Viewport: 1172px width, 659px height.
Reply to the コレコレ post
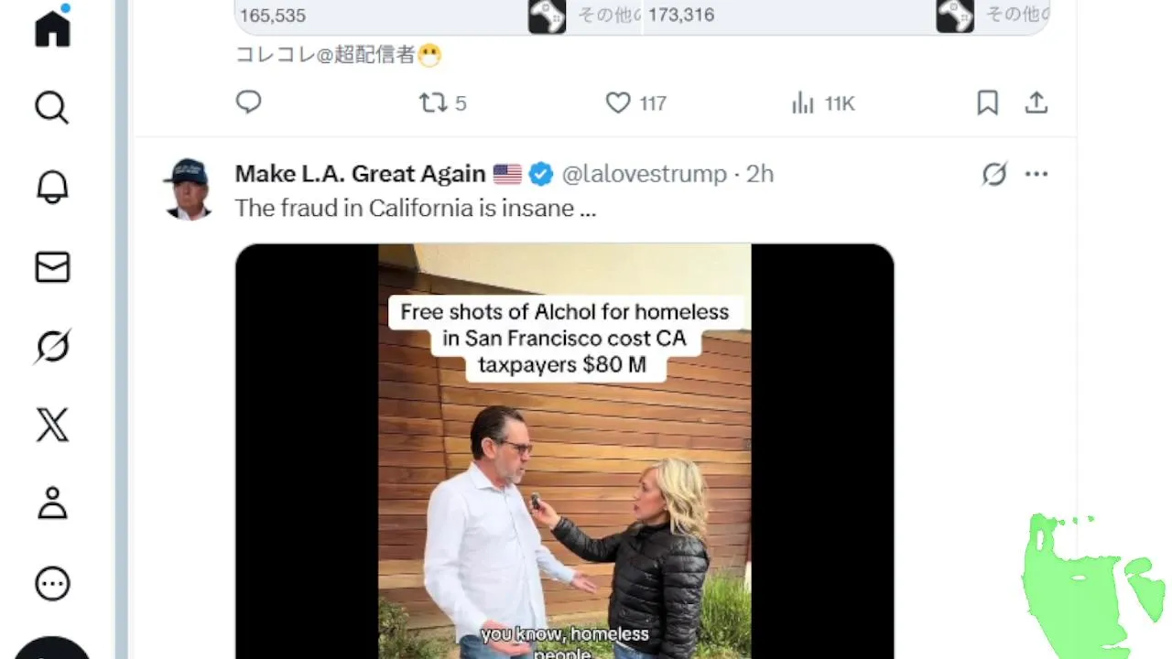pos(249,103)
